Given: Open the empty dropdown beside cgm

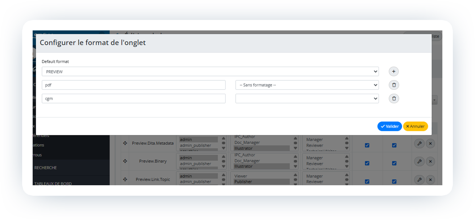Looking at the screenshot, I should (x=307, y=98).
